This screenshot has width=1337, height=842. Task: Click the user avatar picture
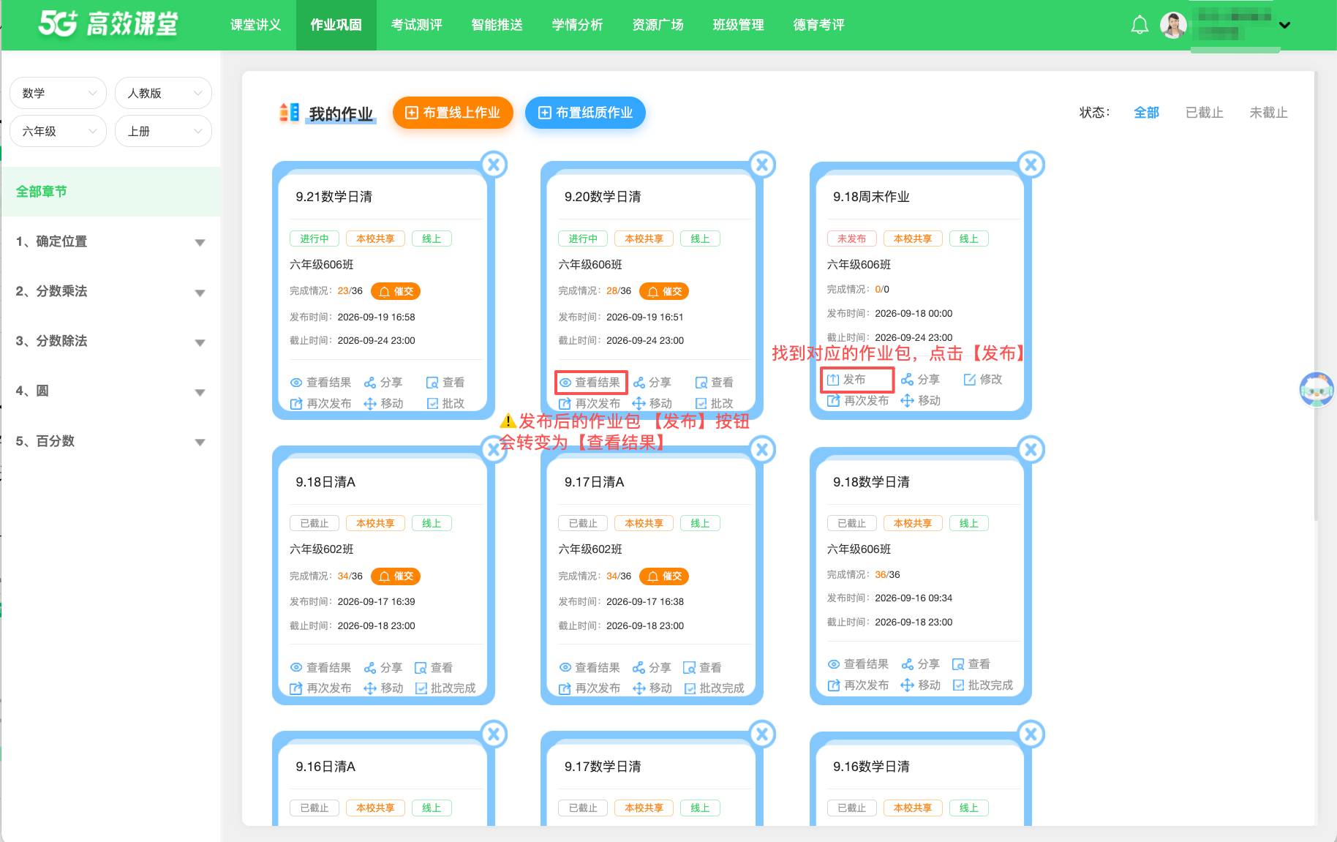pos(1173,25)
